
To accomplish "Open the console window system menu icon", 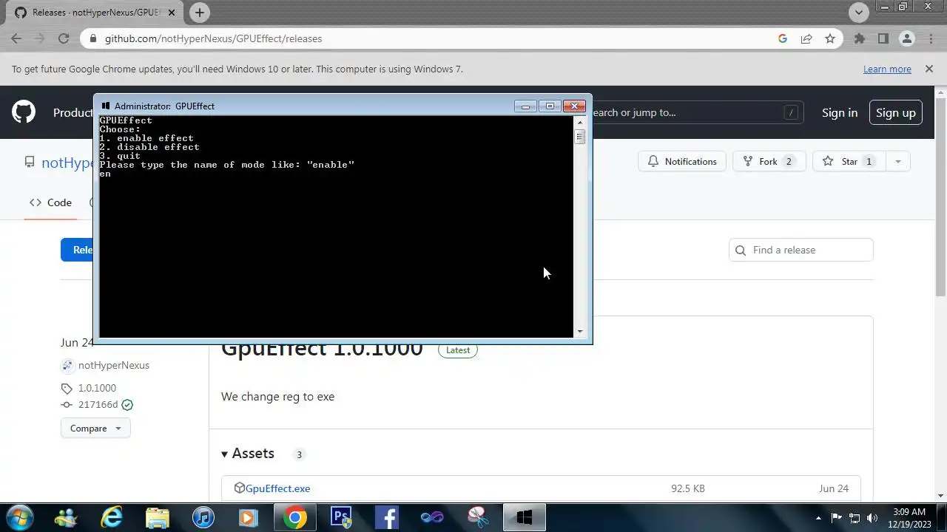I will (106, 106).
